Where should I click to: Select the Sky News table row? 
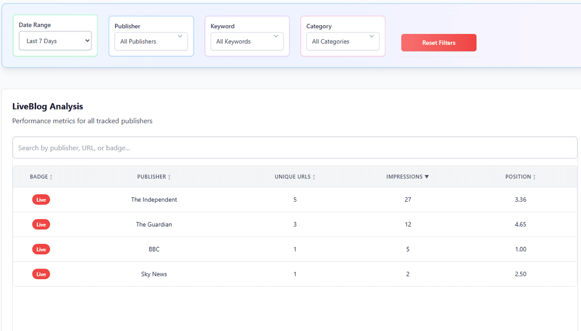290,274
